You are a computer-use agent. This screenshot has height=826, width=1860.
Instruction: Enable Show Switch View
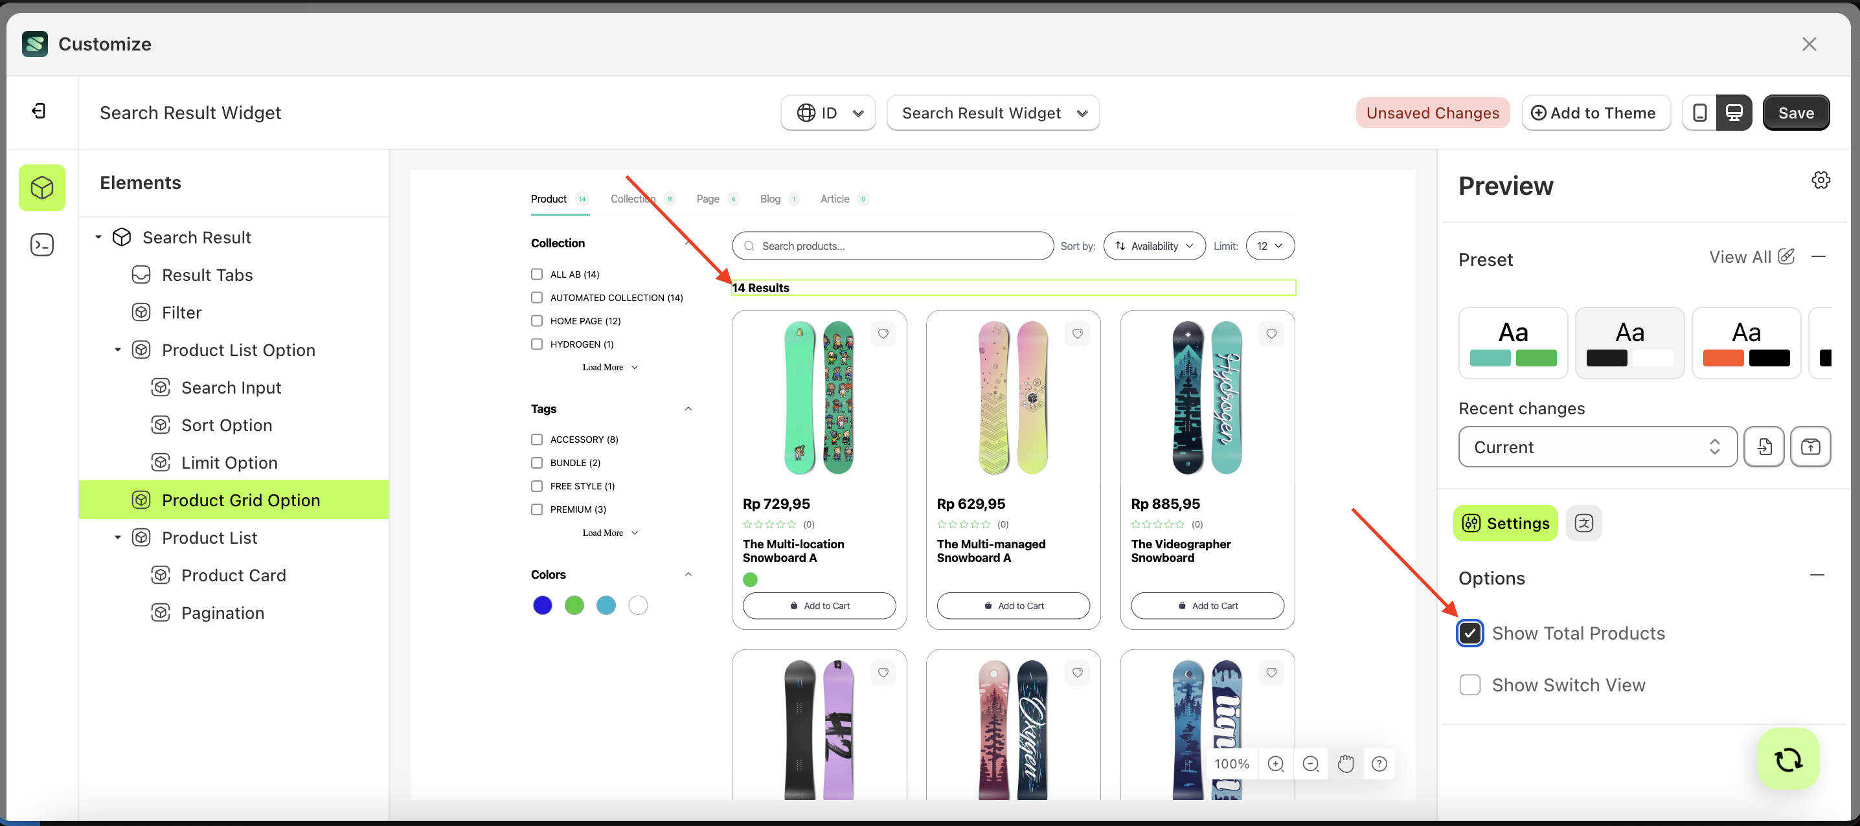[1470, 684]
